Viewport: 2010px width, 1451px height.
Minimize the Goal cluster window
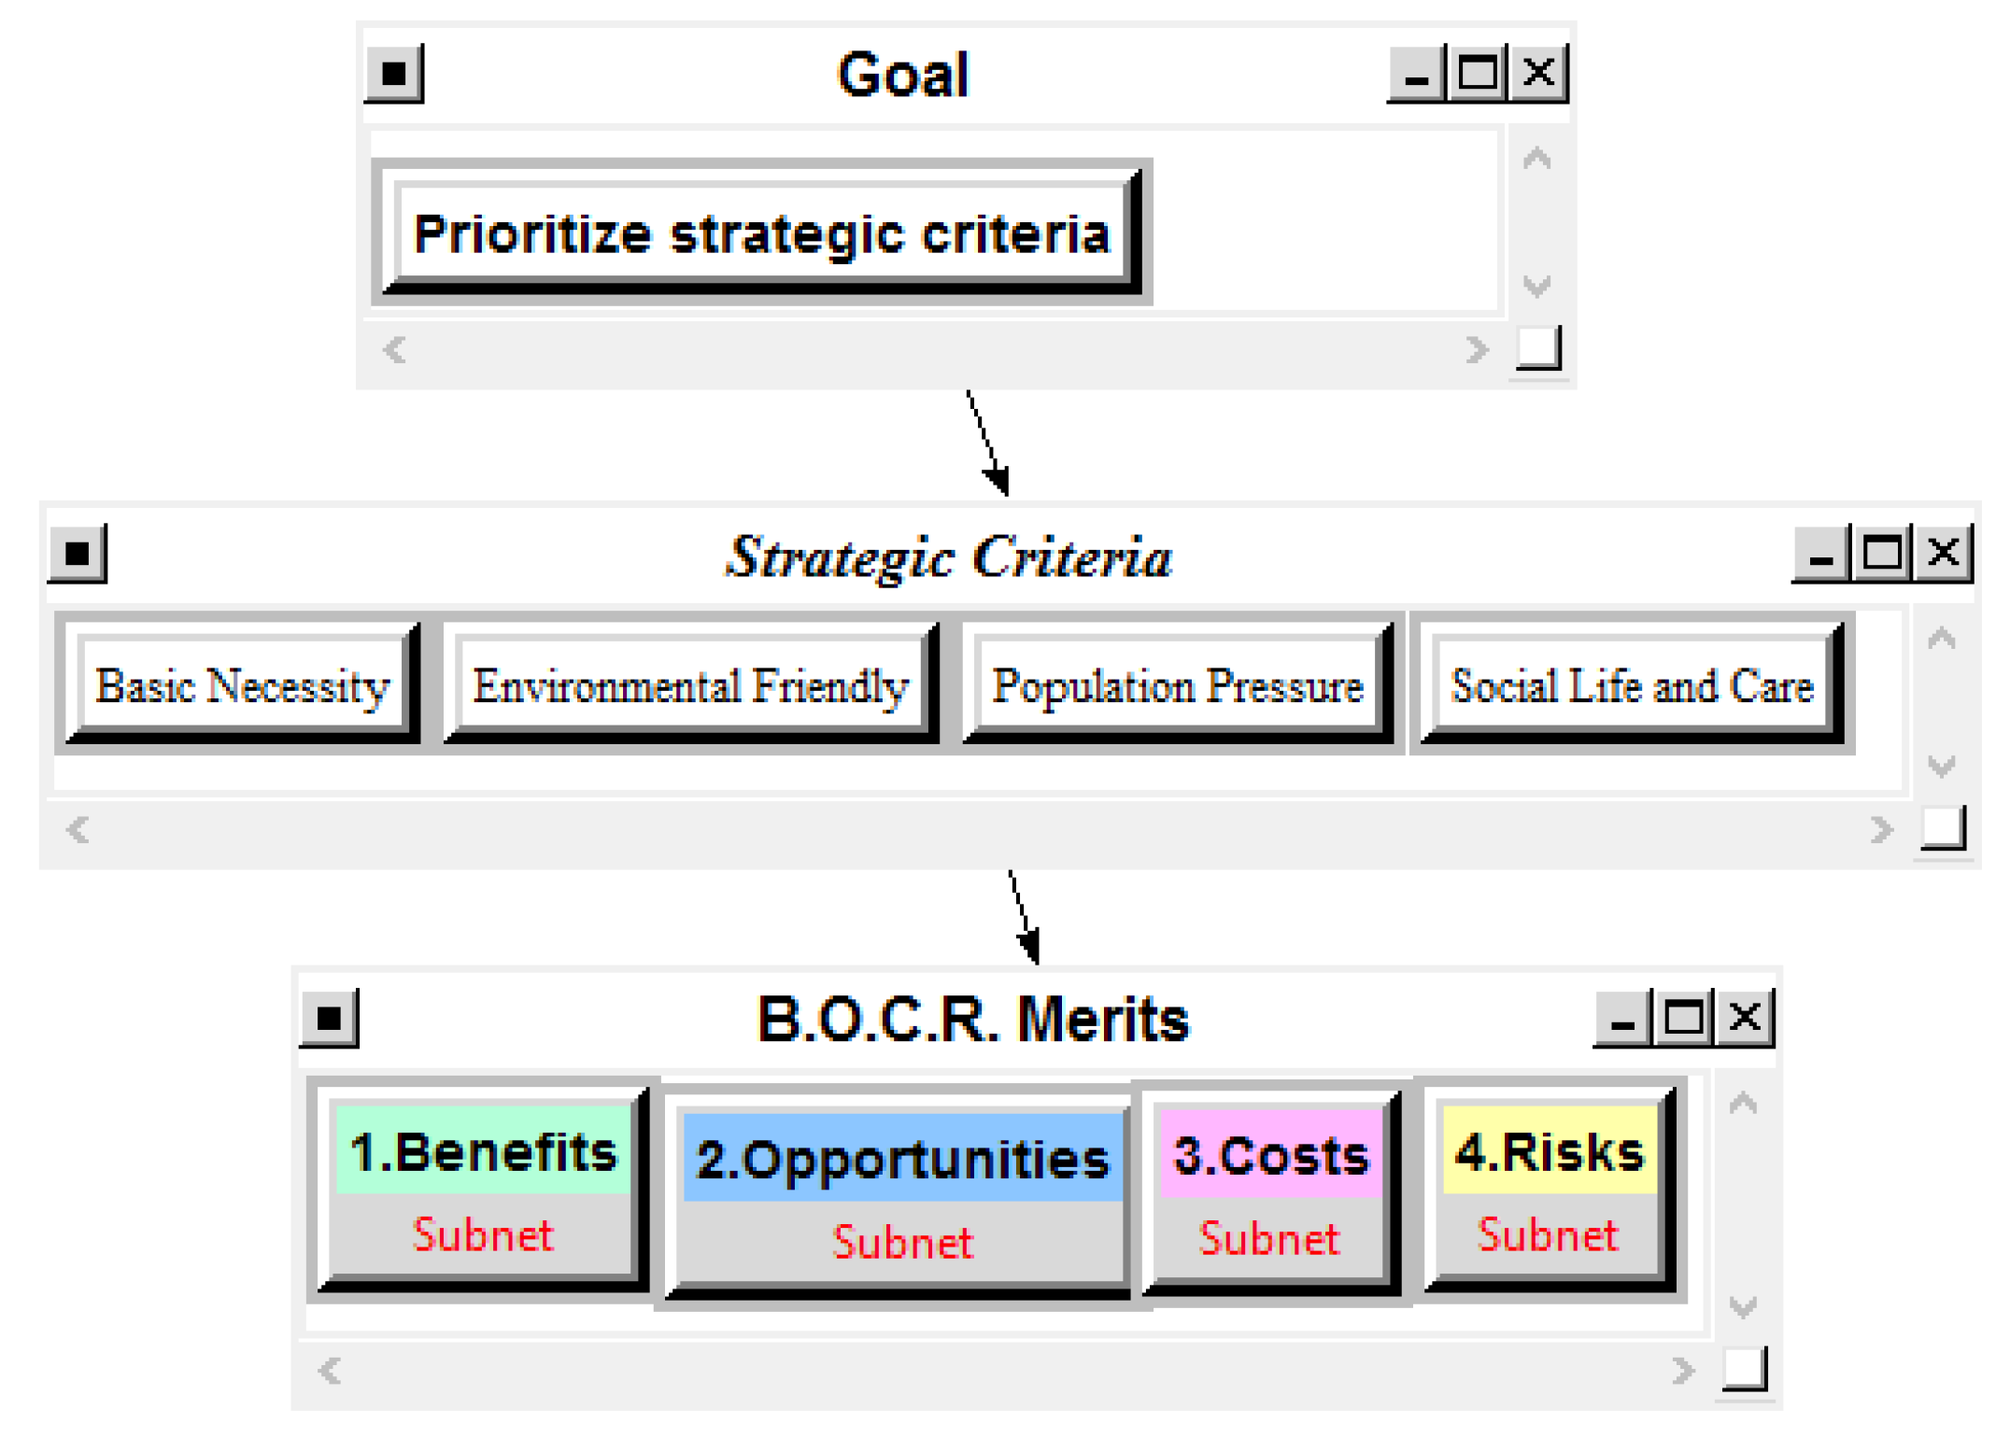coord(1416,73)
